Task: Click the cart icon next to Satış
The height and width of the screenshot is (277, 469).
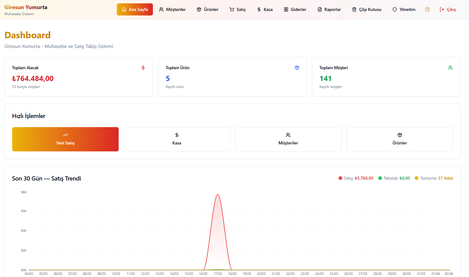Action: pyautogui.click(x=232, y=9)
